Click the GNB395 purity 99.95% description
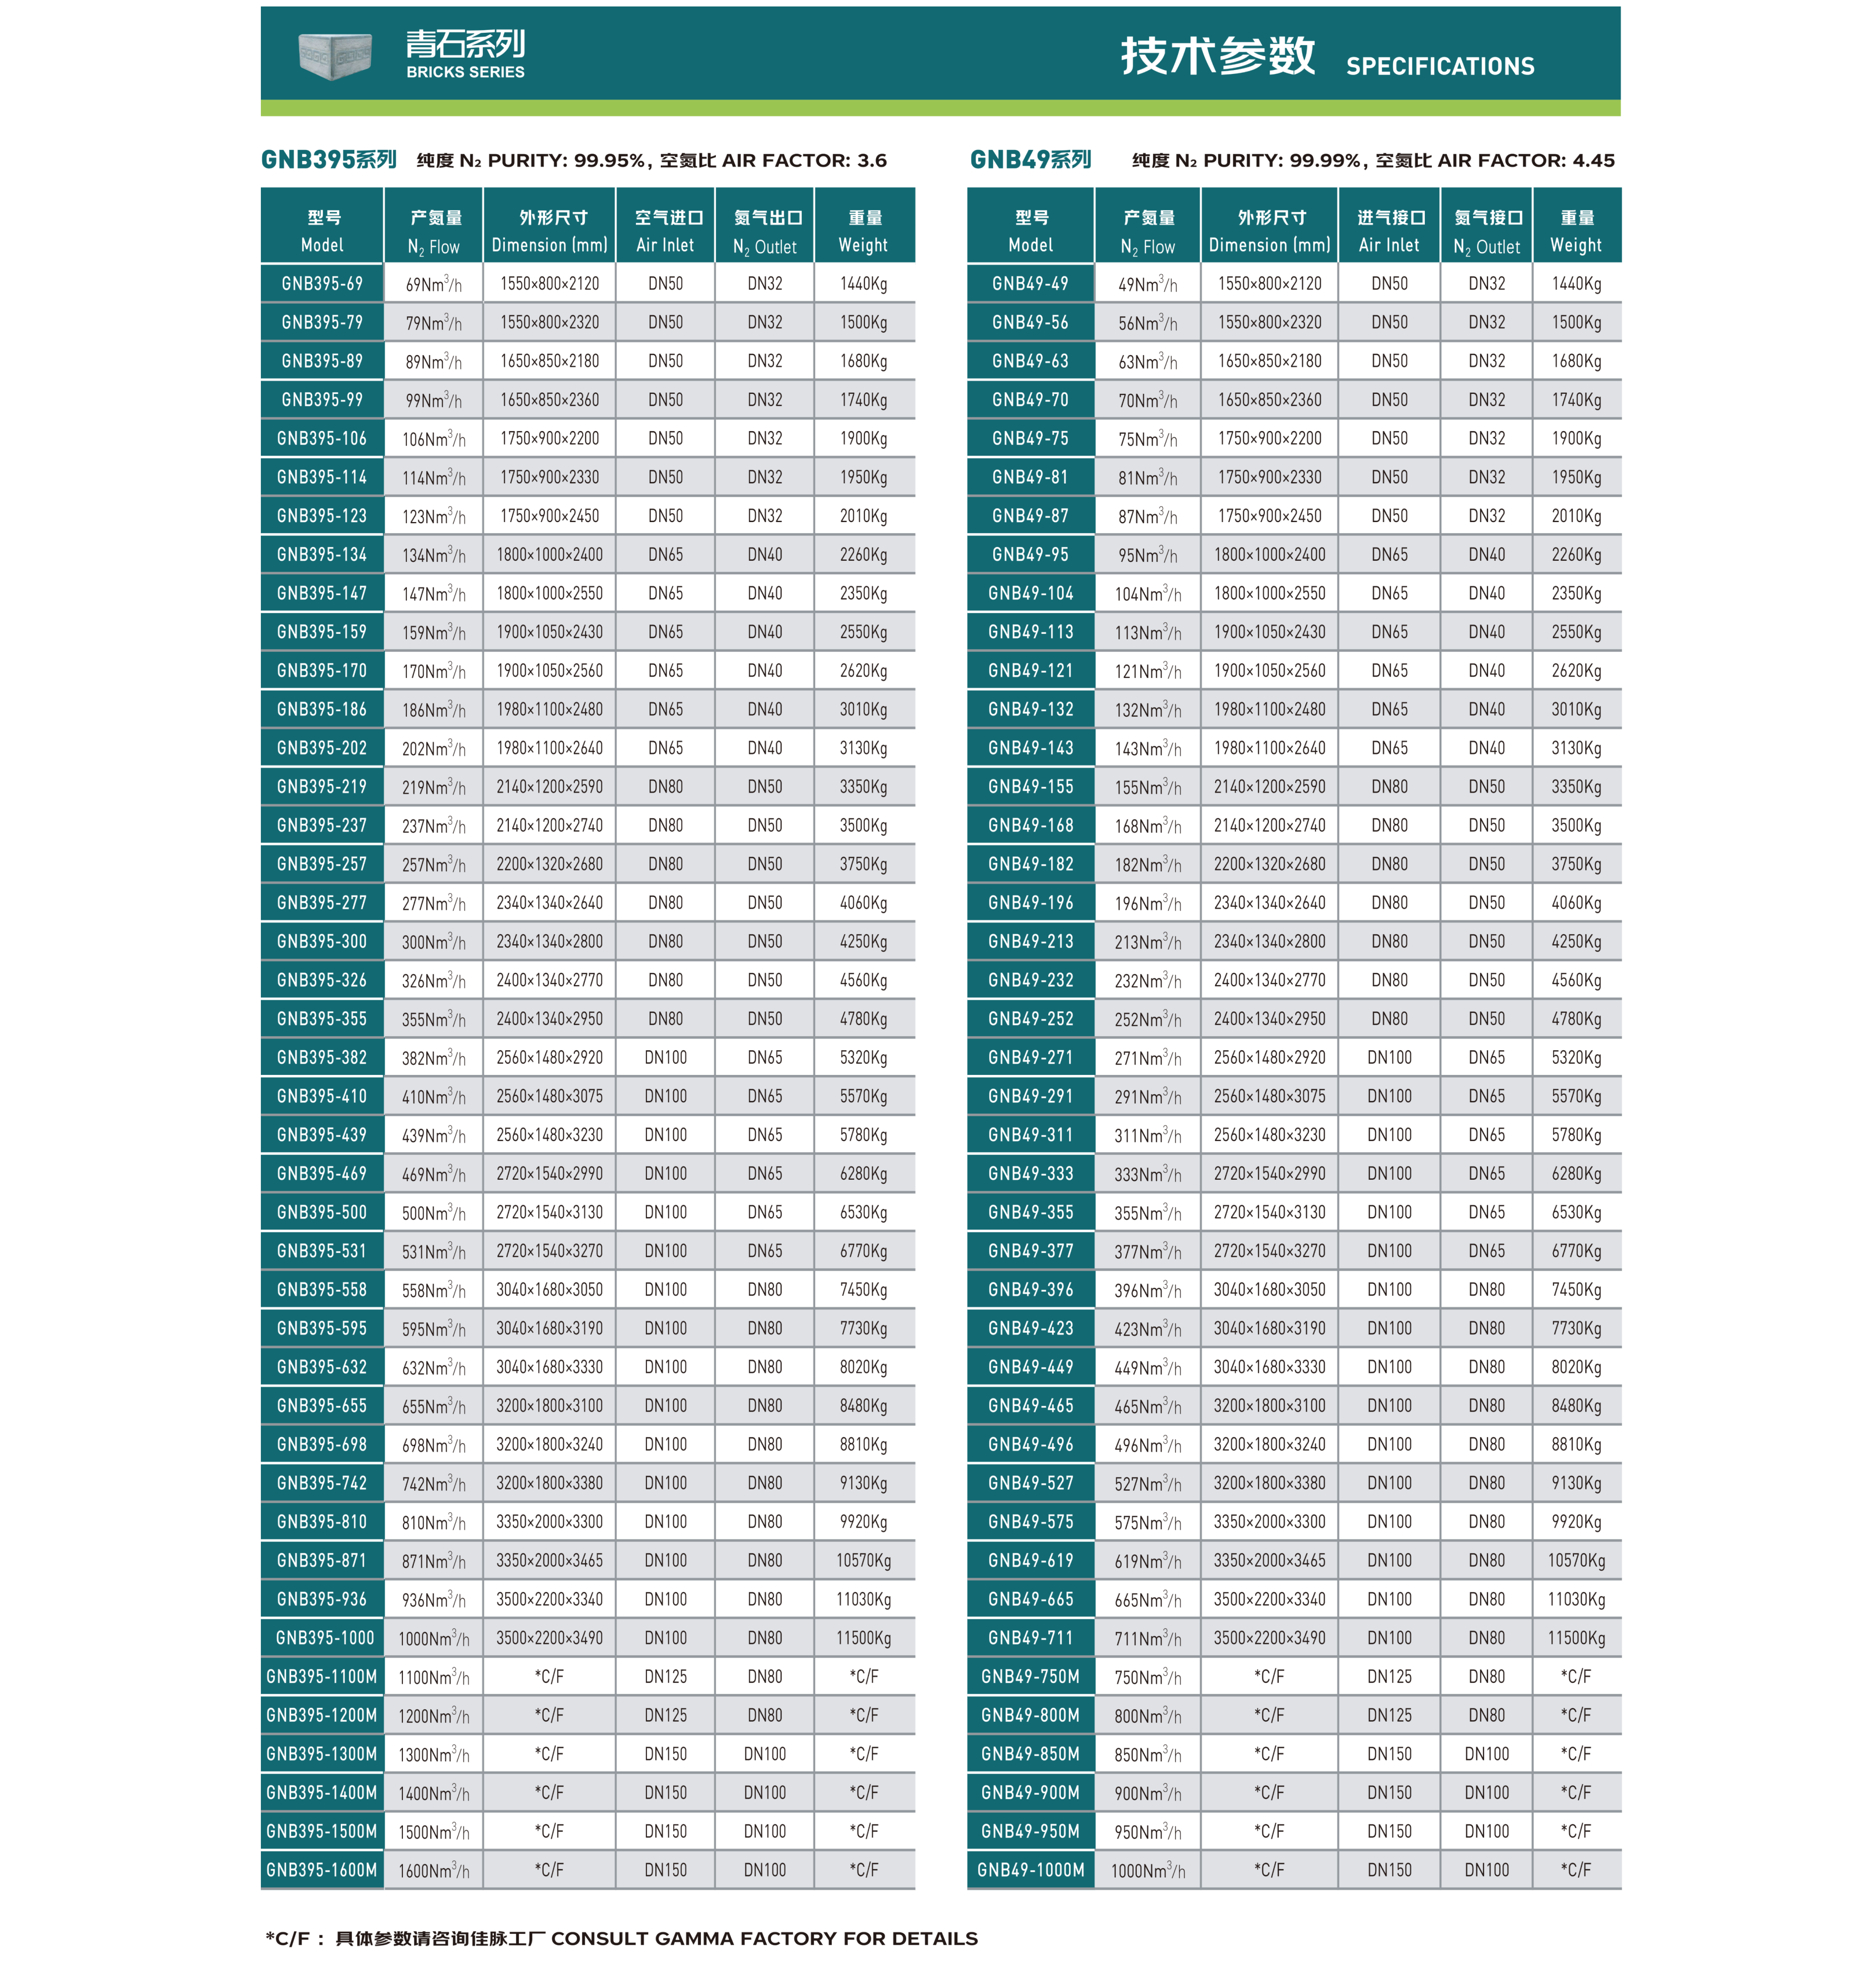1876x1988 pixels. 652,160
